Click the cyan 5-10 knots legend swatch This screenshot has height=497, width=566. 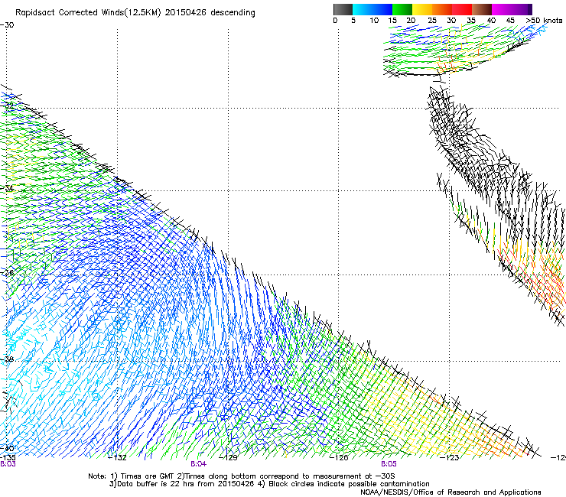pos(363,9)
